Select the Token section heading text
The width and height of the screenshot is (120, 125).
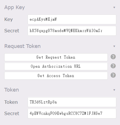point(12,90)
